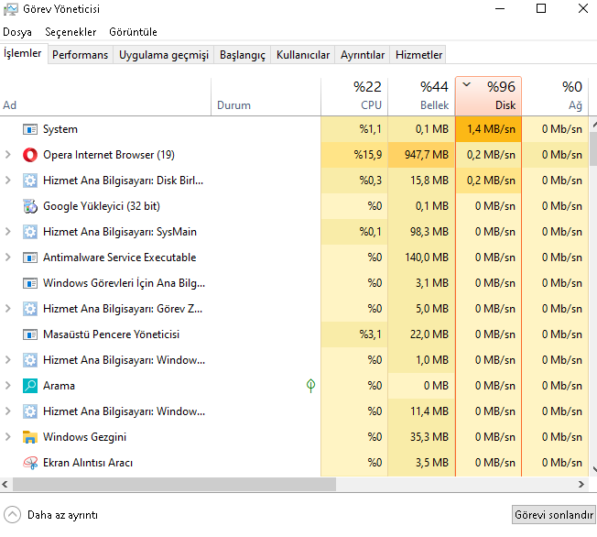597x537 pixels.
Task: Click the Ekran Alıntısı Aracı icon
Action: click(30, 463)
